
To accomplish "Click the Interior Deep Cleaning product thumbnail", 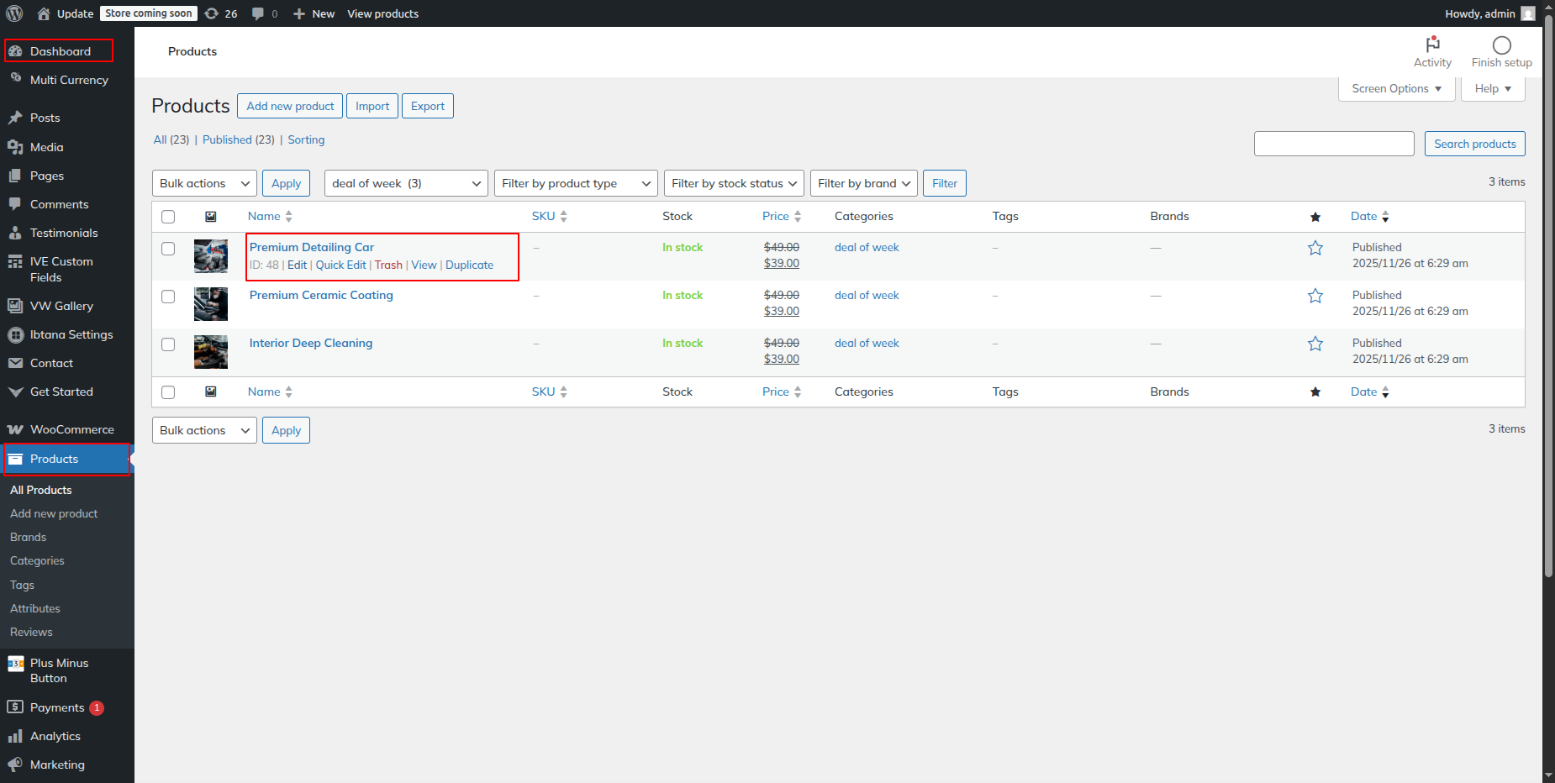I will [x=211, y=352].
